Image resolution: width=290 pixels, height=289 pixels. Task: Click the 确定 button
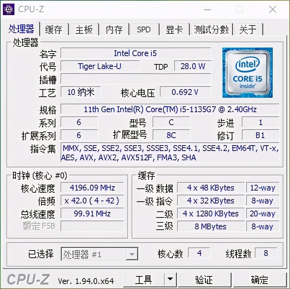point(260,279)
